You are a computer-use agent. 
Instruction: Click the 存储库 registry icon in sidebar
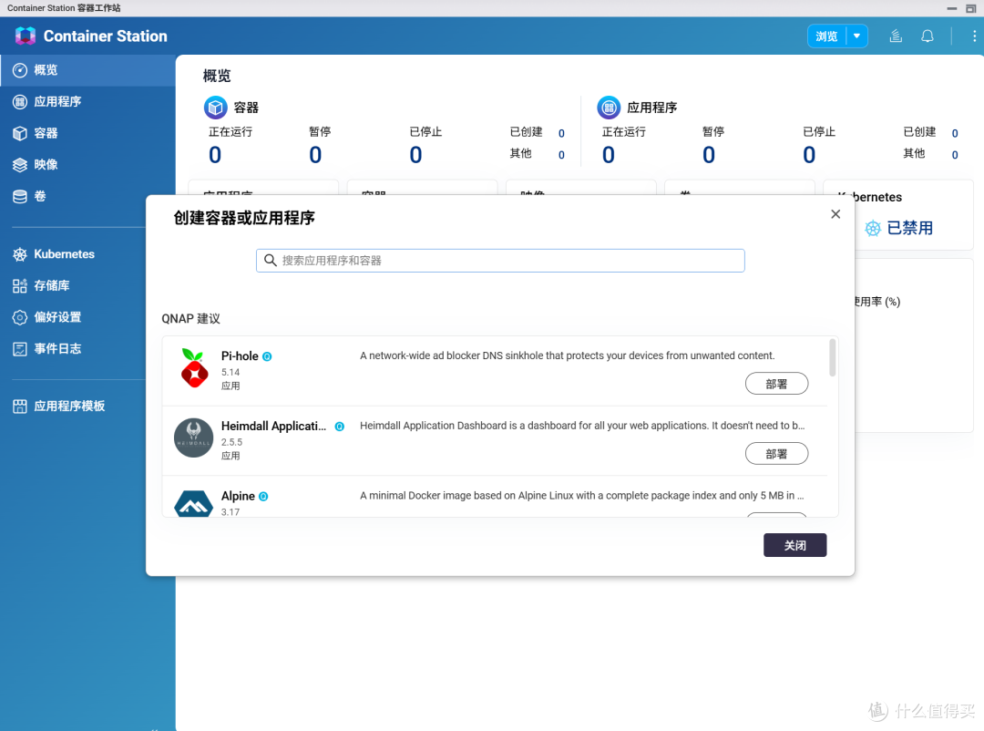20,285
